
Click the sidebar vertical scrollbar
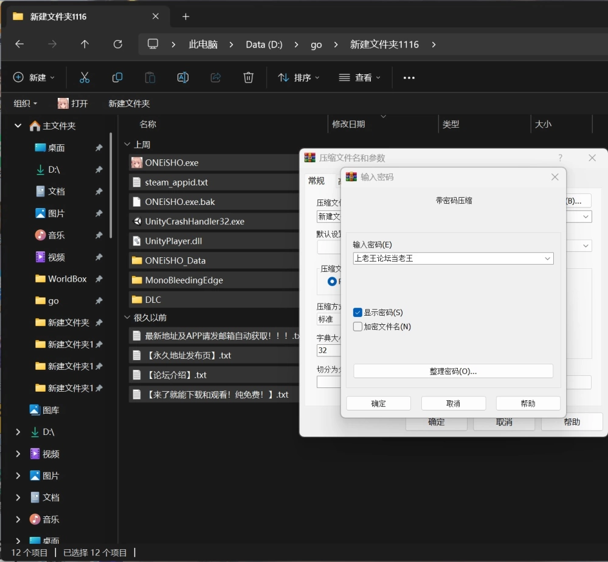(x=111, y=186)
